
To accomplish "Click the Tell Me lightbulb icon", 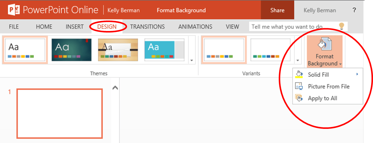I will (341, 26).
